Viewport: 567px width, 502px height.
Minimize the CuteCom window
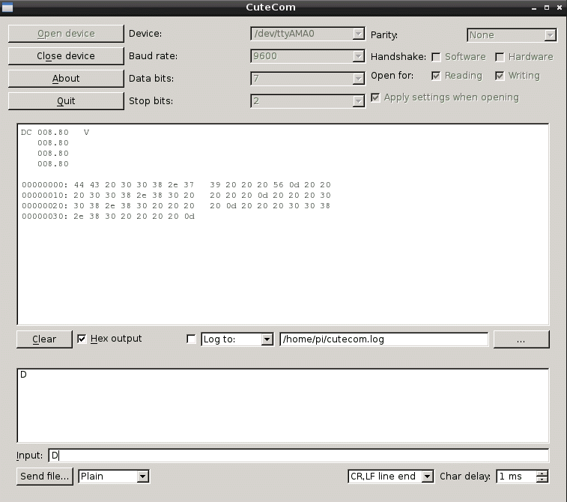534,7
